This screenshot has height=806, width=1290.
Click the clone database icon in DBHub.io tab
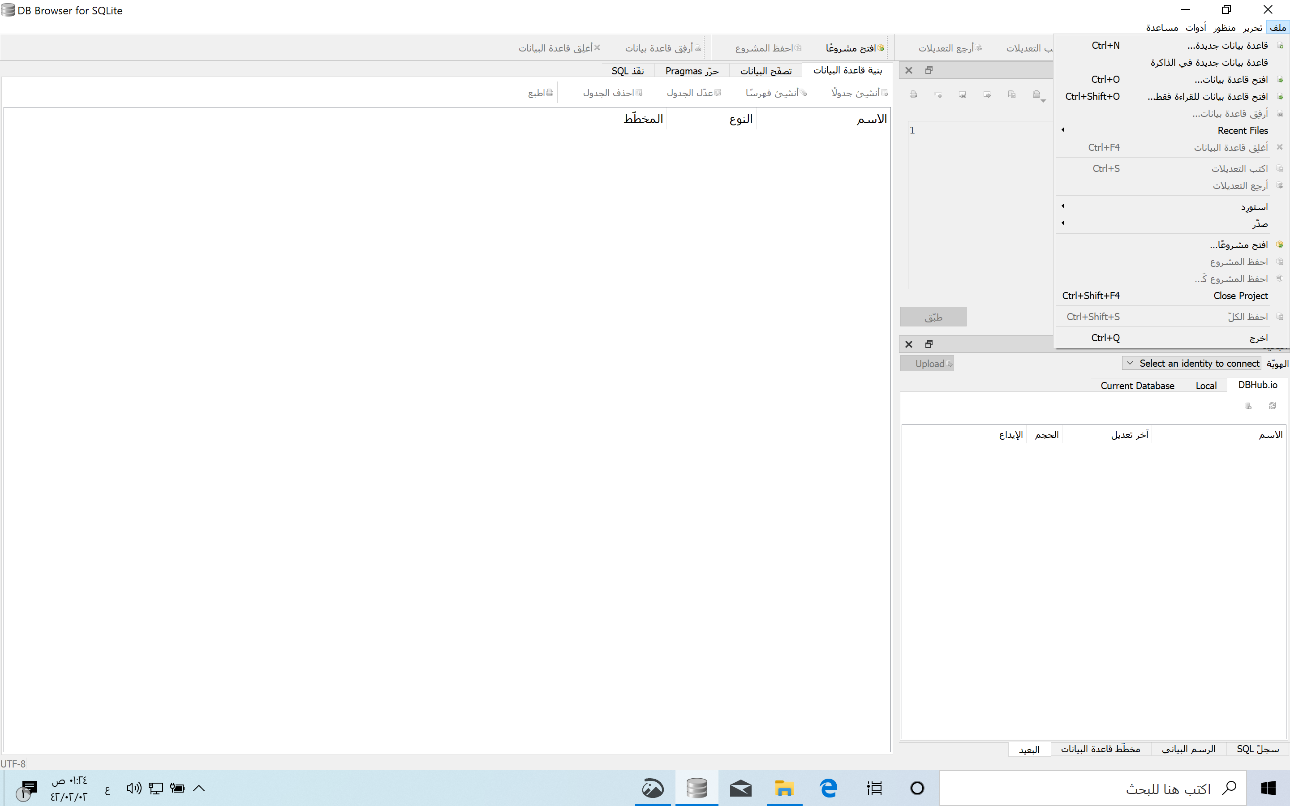[x=1248, y=406]
